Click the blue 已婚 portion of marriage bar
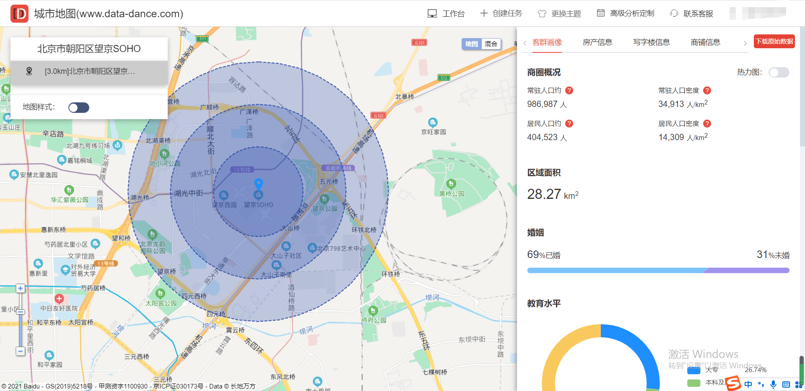 616,271
